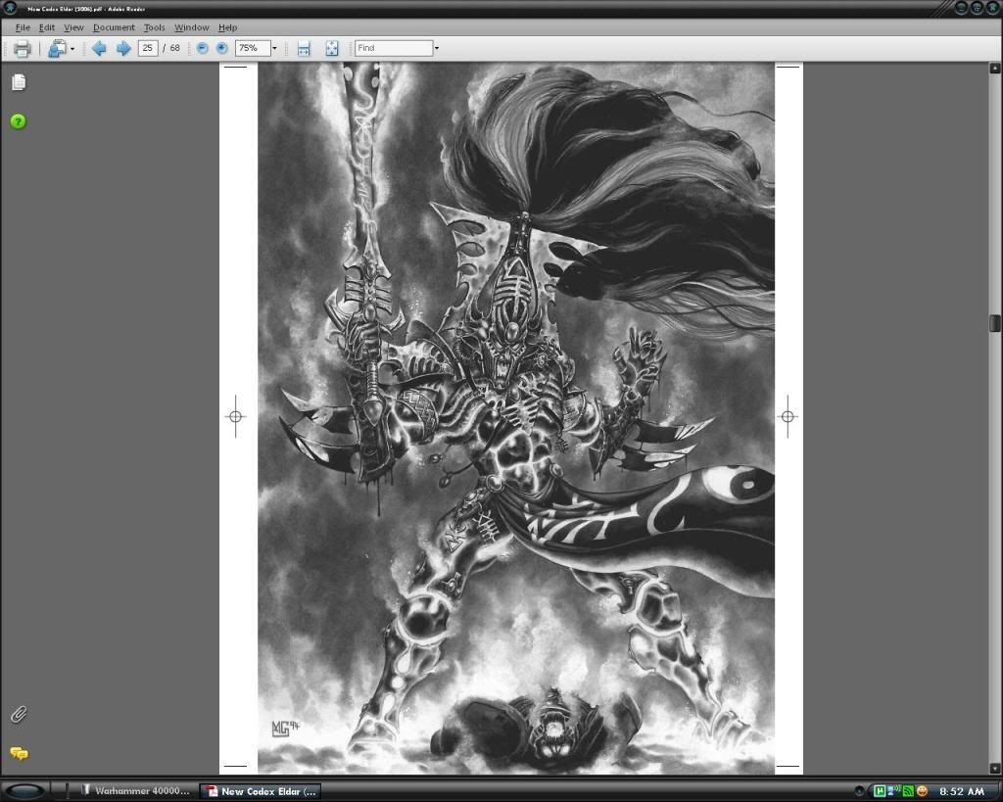
Task: Click the tray expand round button
Action: coord(860,791)
